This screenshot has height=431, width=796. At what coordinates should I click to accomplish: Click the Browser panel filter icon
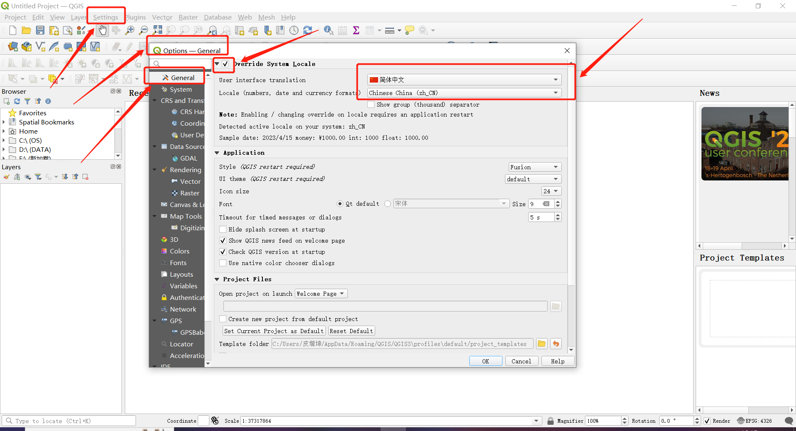pyautogui.click(x=27, y=101)
